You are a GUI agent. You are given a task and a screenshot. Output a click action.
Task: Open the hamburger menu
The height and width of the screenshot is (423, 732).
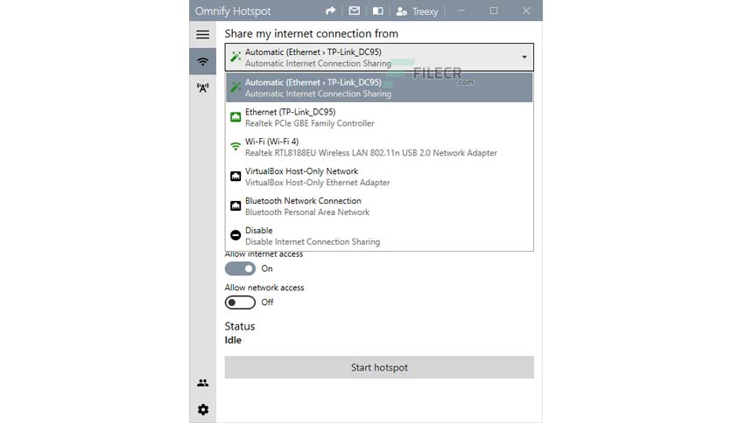coord(202,34)
